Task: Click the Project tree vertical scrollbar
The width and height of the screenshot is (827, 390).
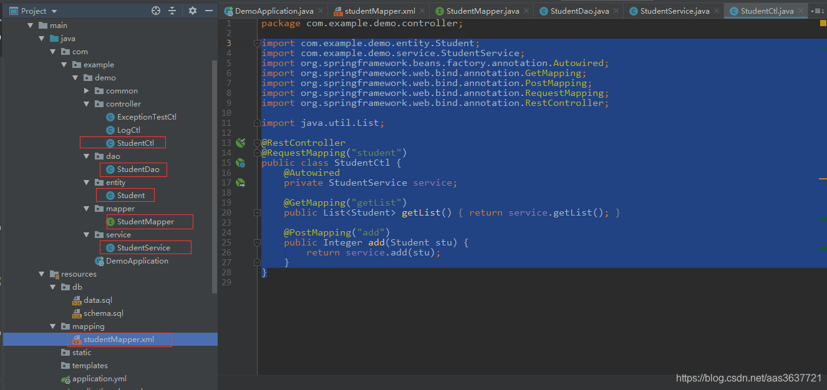Action: click(215, 176)
